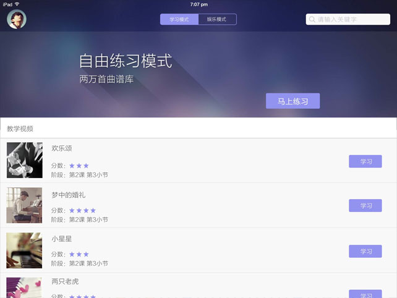Open the 欢乐颂 video thumbnail
This screenshot has width=397, height=298.
(25, 160)
